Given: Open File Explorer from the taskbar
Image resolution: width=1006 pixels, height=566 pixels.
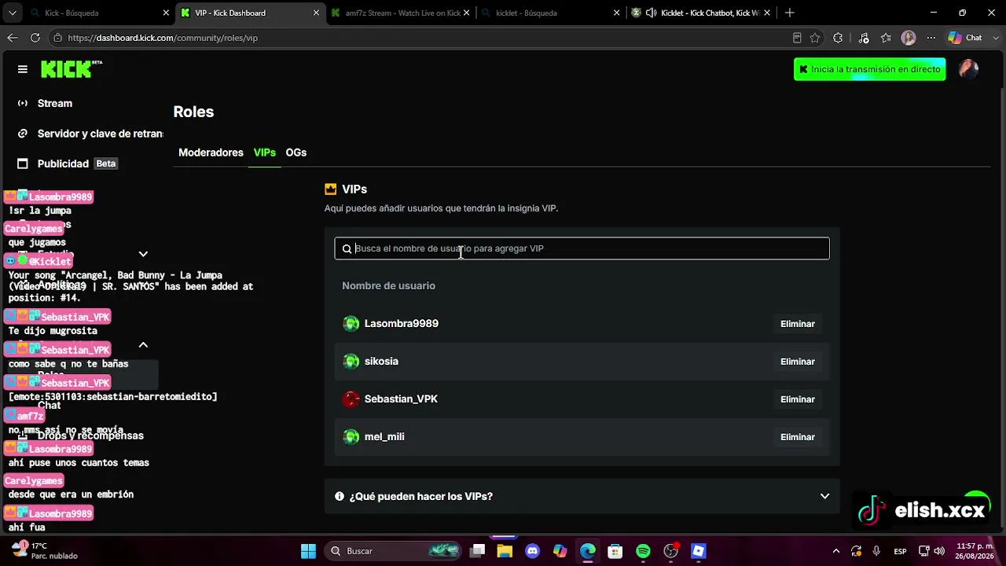Looking at the screenshot, I should pos(505,551).
